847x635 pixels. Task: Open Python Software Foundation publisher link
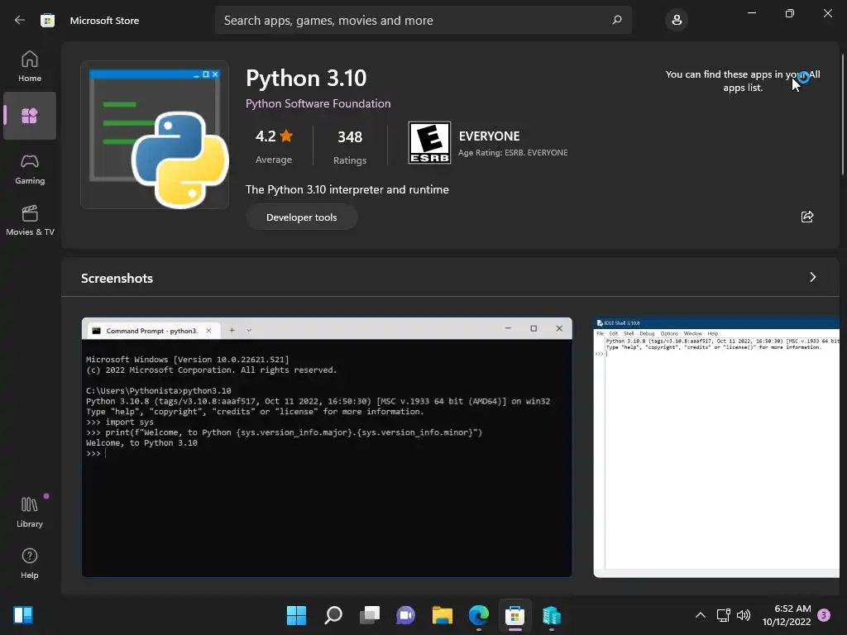pyautogui.click(x=318, y=103)
